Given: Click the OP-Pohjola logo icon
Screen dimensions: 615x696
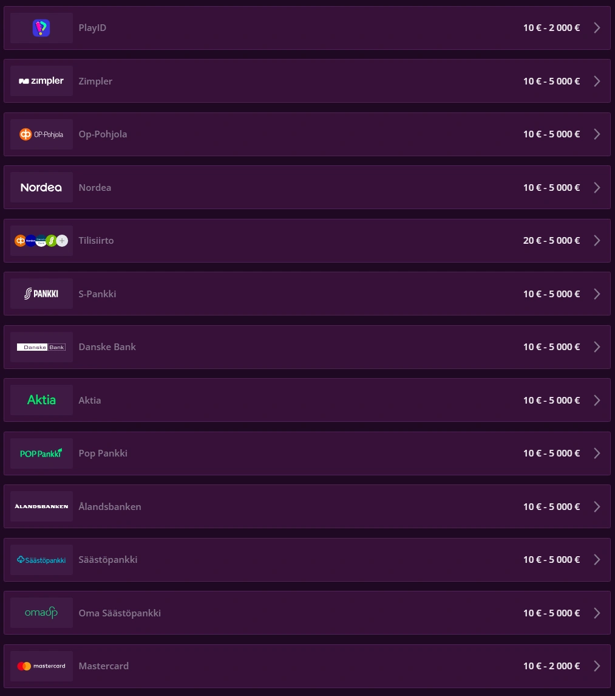Looking at the screenshot, I should (x=41, y=134).
